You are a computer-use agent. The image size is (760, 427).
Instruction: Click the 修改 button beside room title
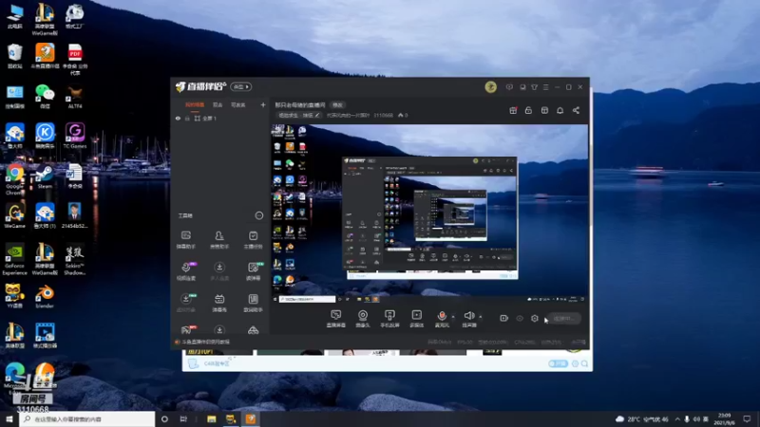click(337, 105)
